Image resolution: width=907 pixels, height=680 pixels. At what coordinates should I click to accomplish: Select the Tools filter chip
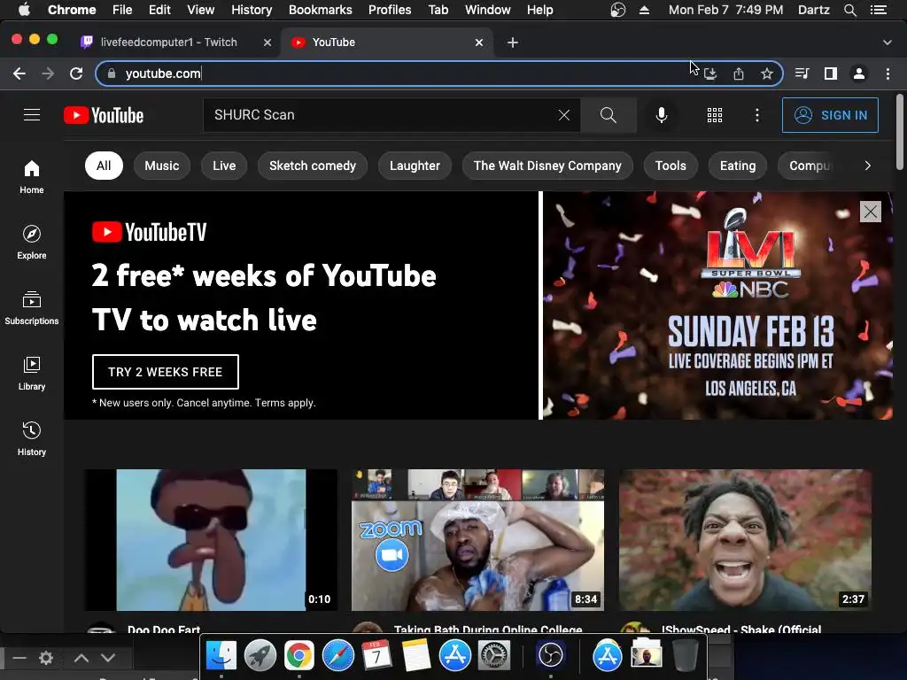[671, 166]
